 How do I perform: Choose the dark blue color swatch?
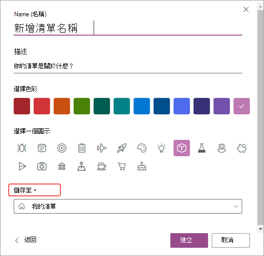161,106
